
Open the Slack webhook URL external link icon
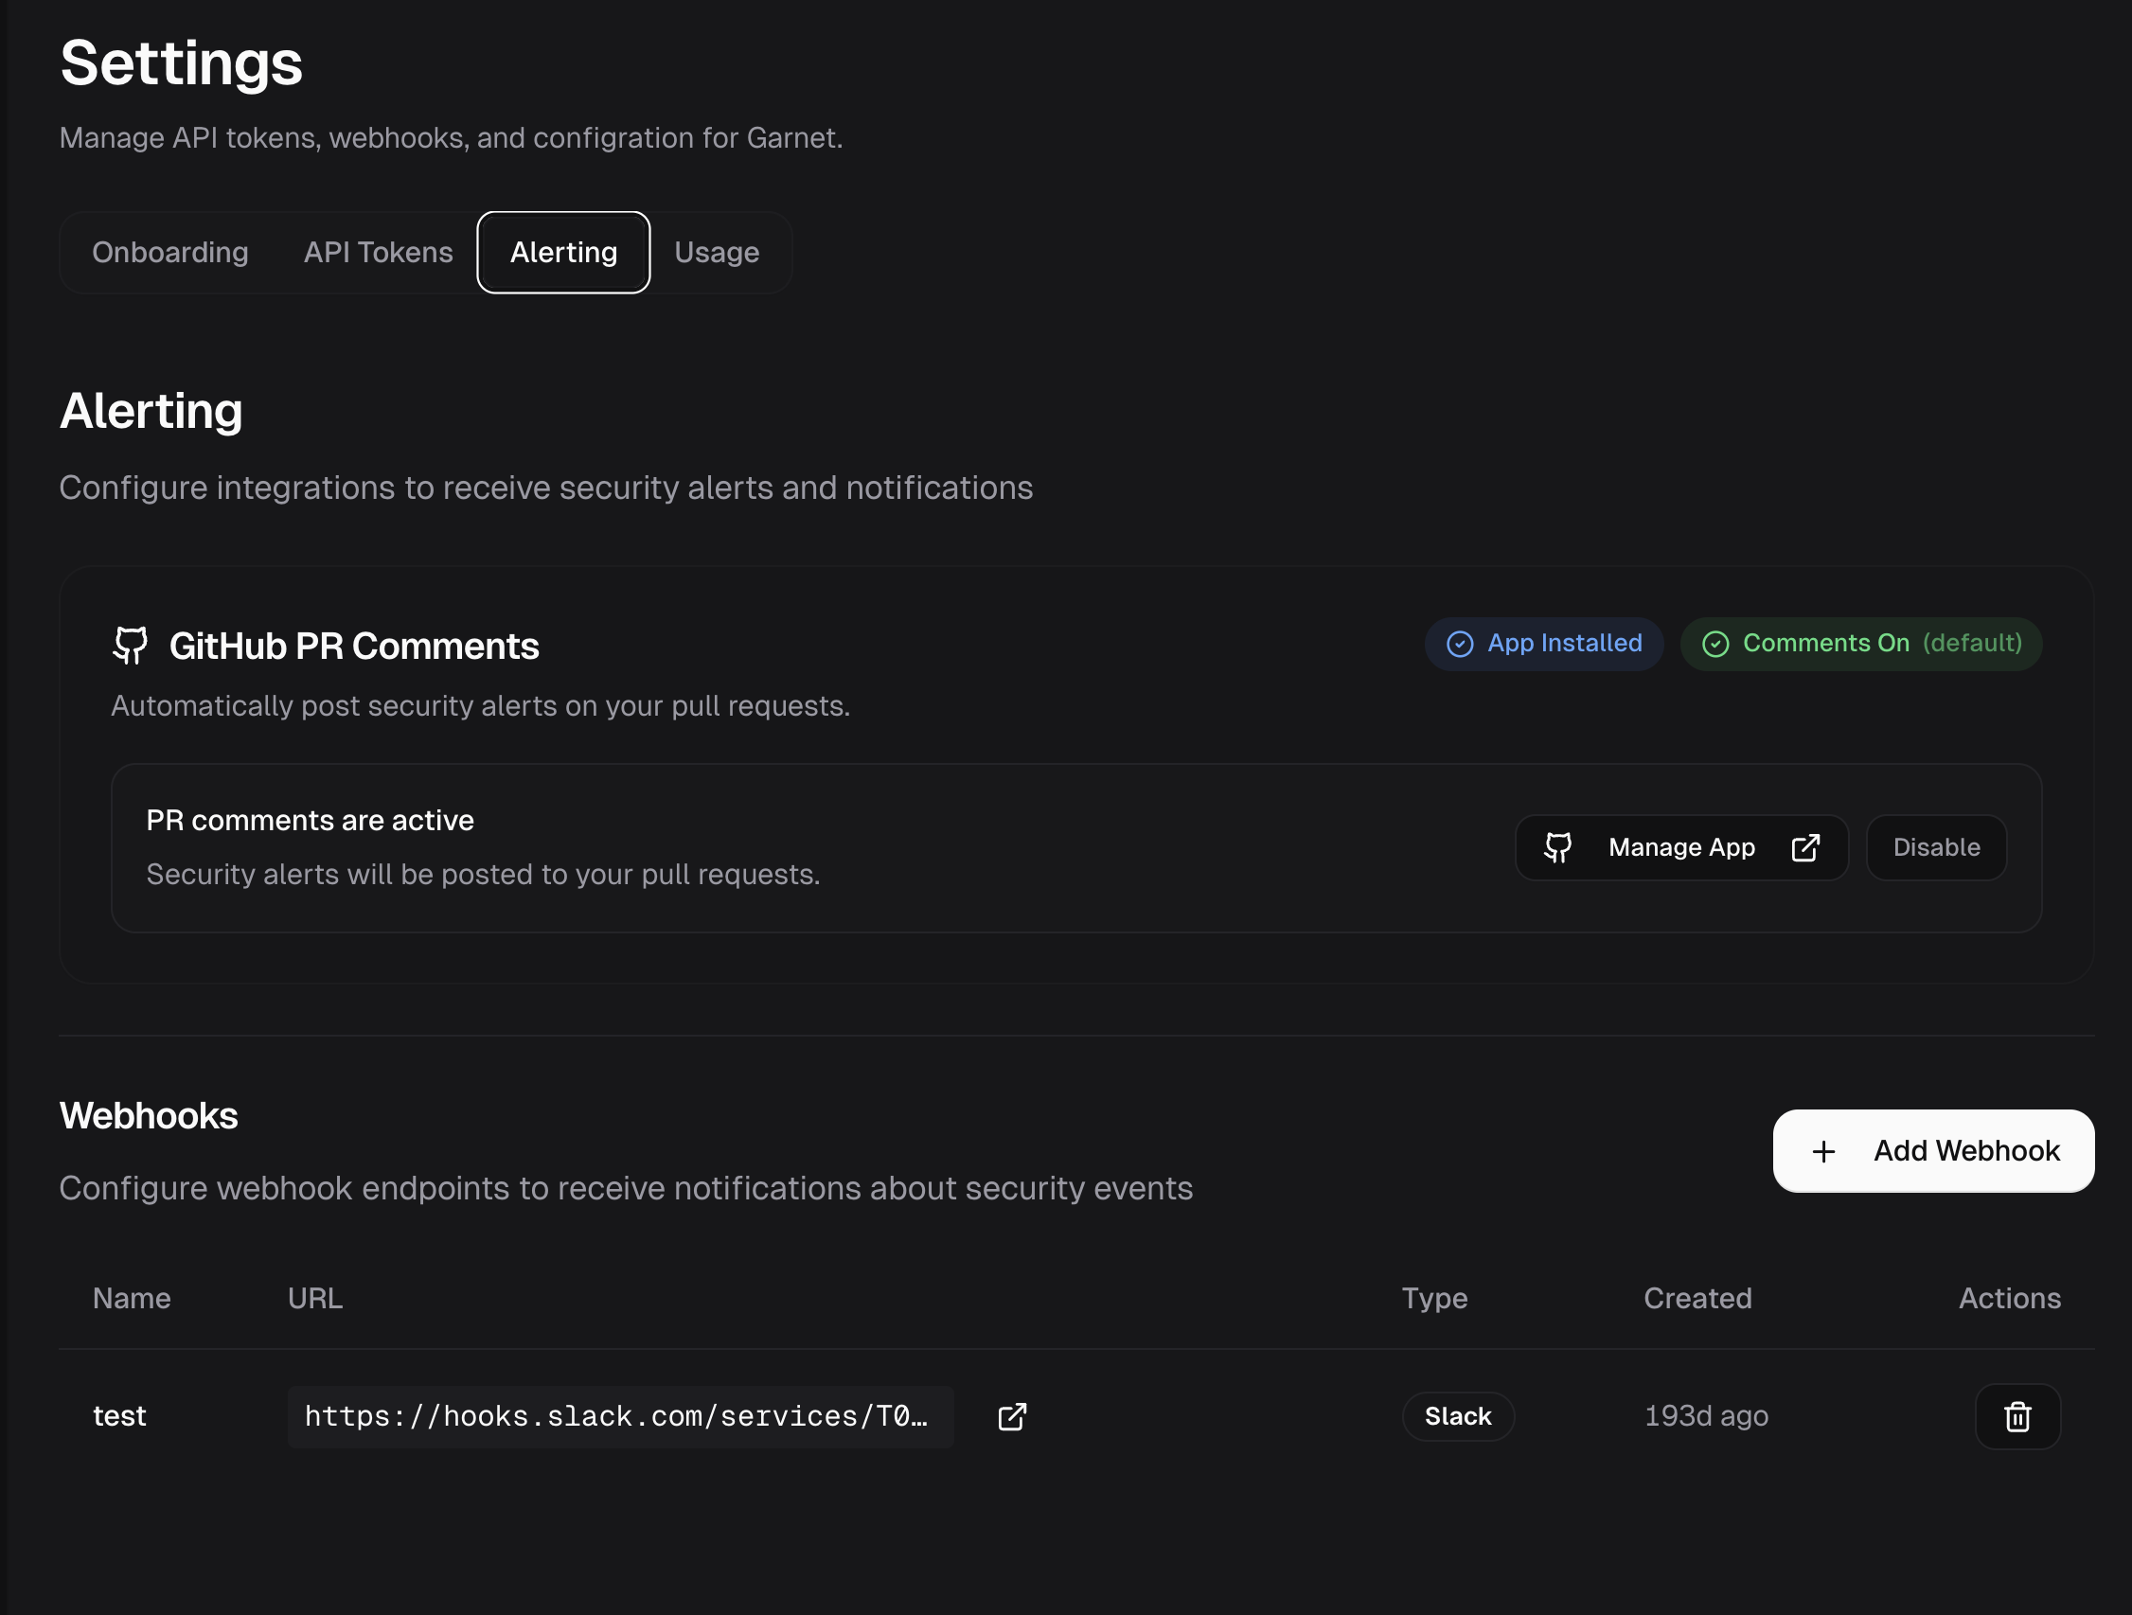click(1012, 1415)
